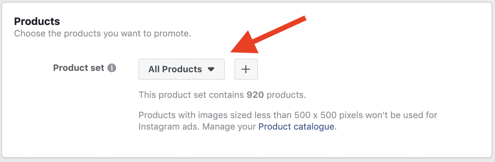The width and height of the screenshot is (495, 162).
Task: Click the 'Choose the products you want to promote' subtitle
Action: [x=103, y=34]
